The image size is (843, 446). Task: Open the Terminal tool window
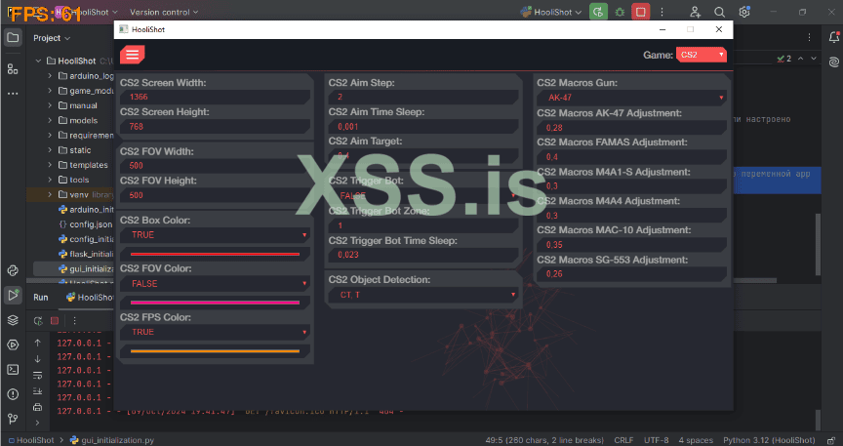(13, 370)
